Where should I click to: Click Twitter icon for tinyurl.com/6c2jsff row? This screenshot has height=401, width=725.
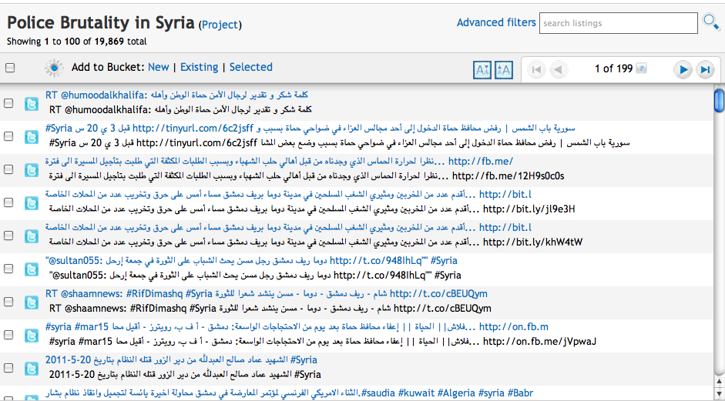[32, 137]
